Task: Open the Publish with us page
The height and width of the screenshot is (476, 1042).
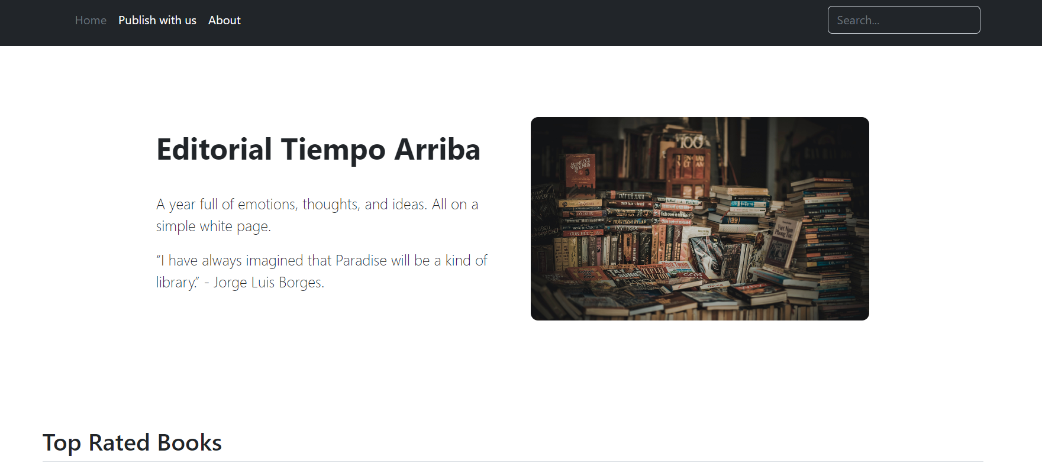Action: (157, 20)
